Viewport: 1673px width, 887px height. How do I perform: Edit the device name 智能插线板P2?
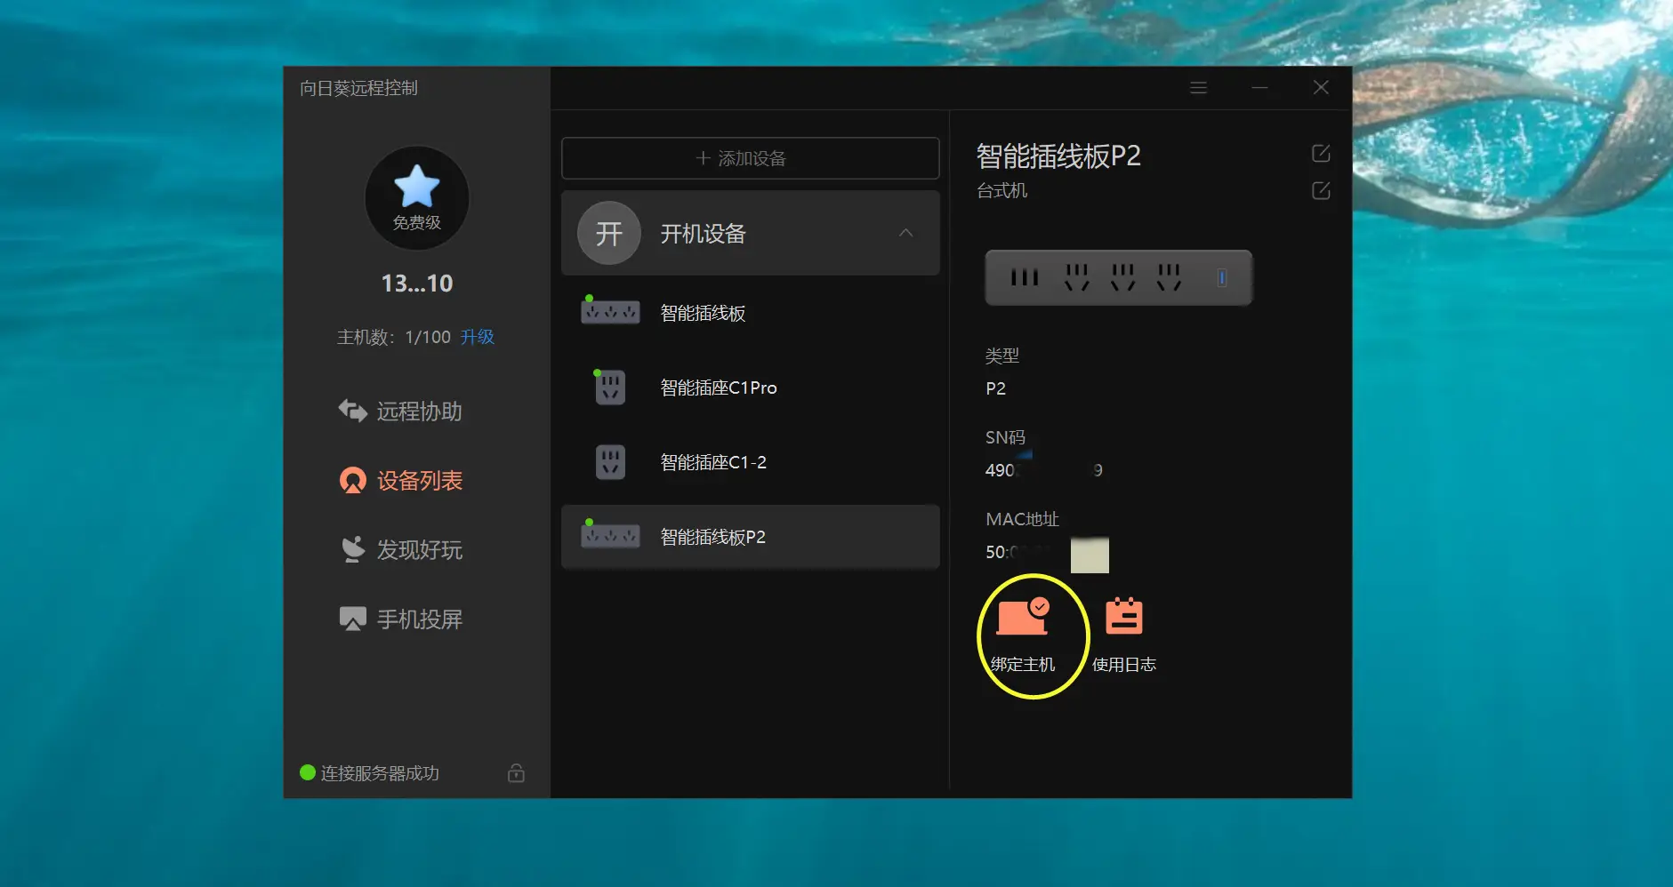tap(1321, 154)
